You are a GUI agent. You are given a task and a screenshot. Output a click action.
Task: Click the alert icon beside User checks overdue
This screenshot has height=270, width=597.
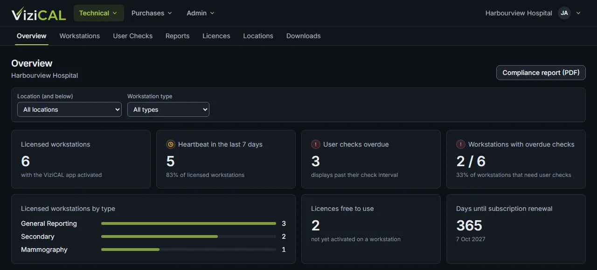tap(315, 144)
